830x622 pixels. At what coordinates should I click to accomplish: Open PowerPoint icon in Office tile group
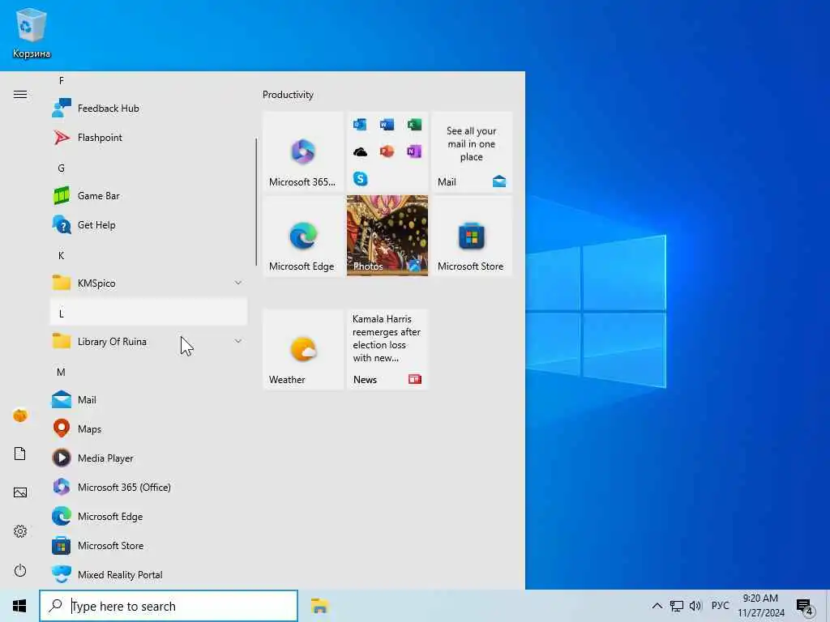pyautogui.click(x=387, y=151)
